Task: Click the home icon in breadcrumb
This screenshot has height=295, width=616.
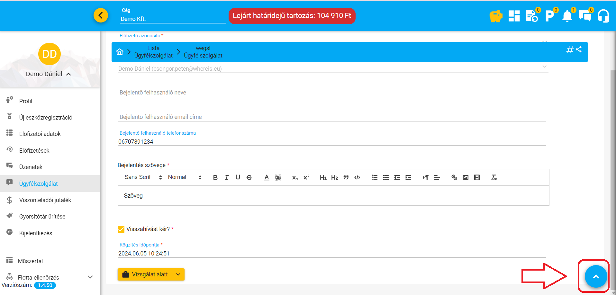Action: click(120, 52)
